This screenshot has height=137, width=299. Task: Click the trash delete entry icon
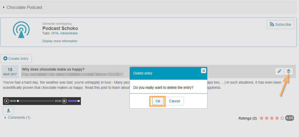(x=289, y=71)
